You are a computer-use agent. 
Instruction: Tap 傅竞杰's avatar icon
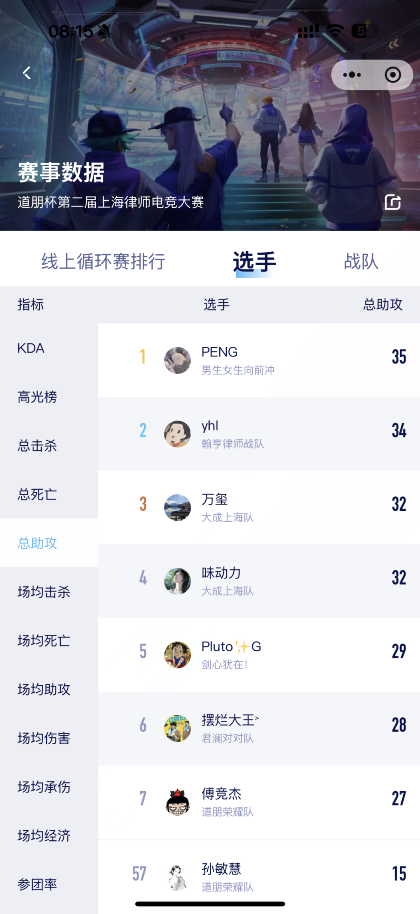pos(177,802)
